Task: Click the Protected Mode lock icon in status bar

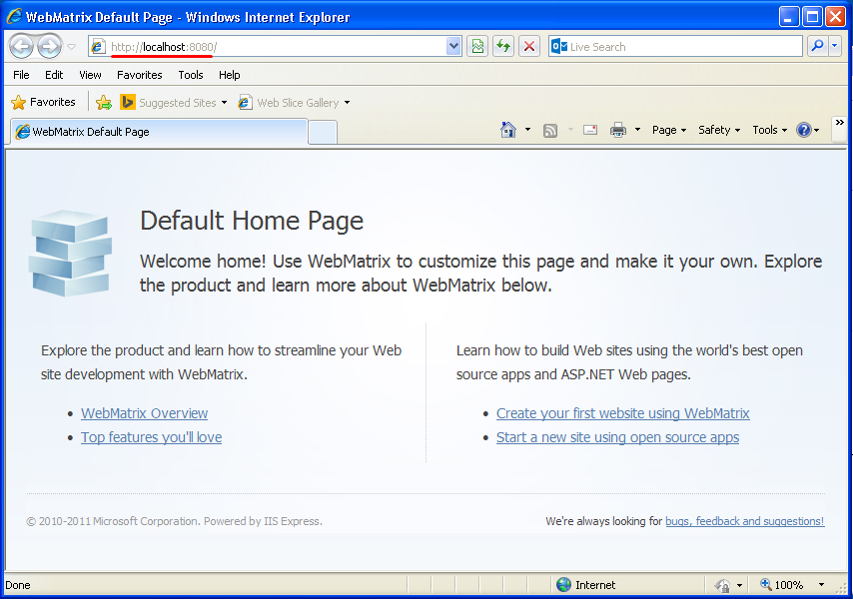Action: pyautogui.click(x=722, y=585)
